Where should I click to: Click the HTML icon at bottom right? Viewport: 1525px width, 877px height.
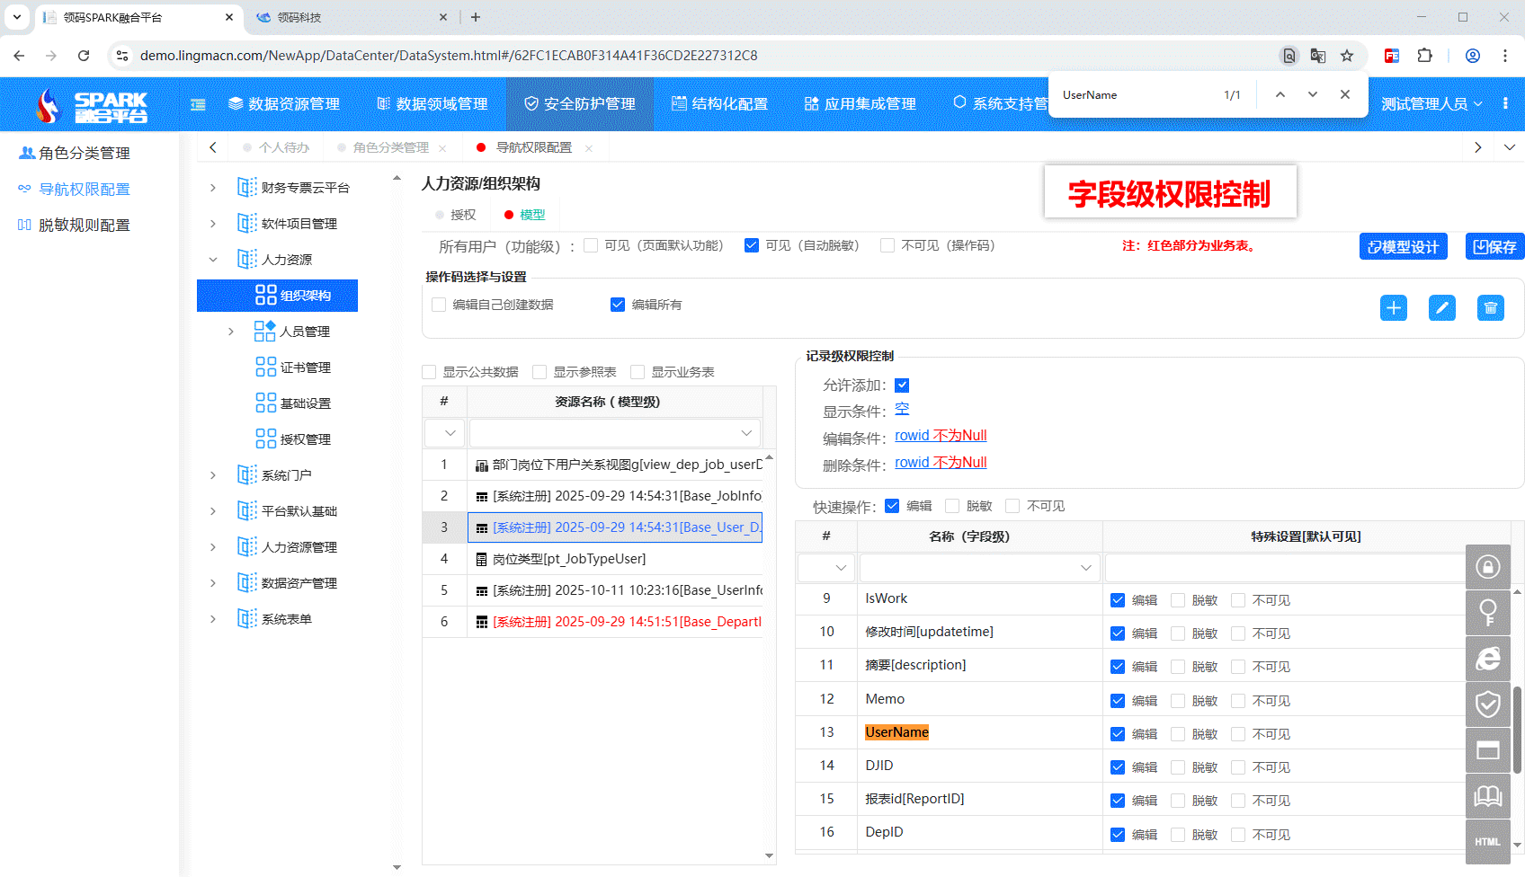[1488, 842]
